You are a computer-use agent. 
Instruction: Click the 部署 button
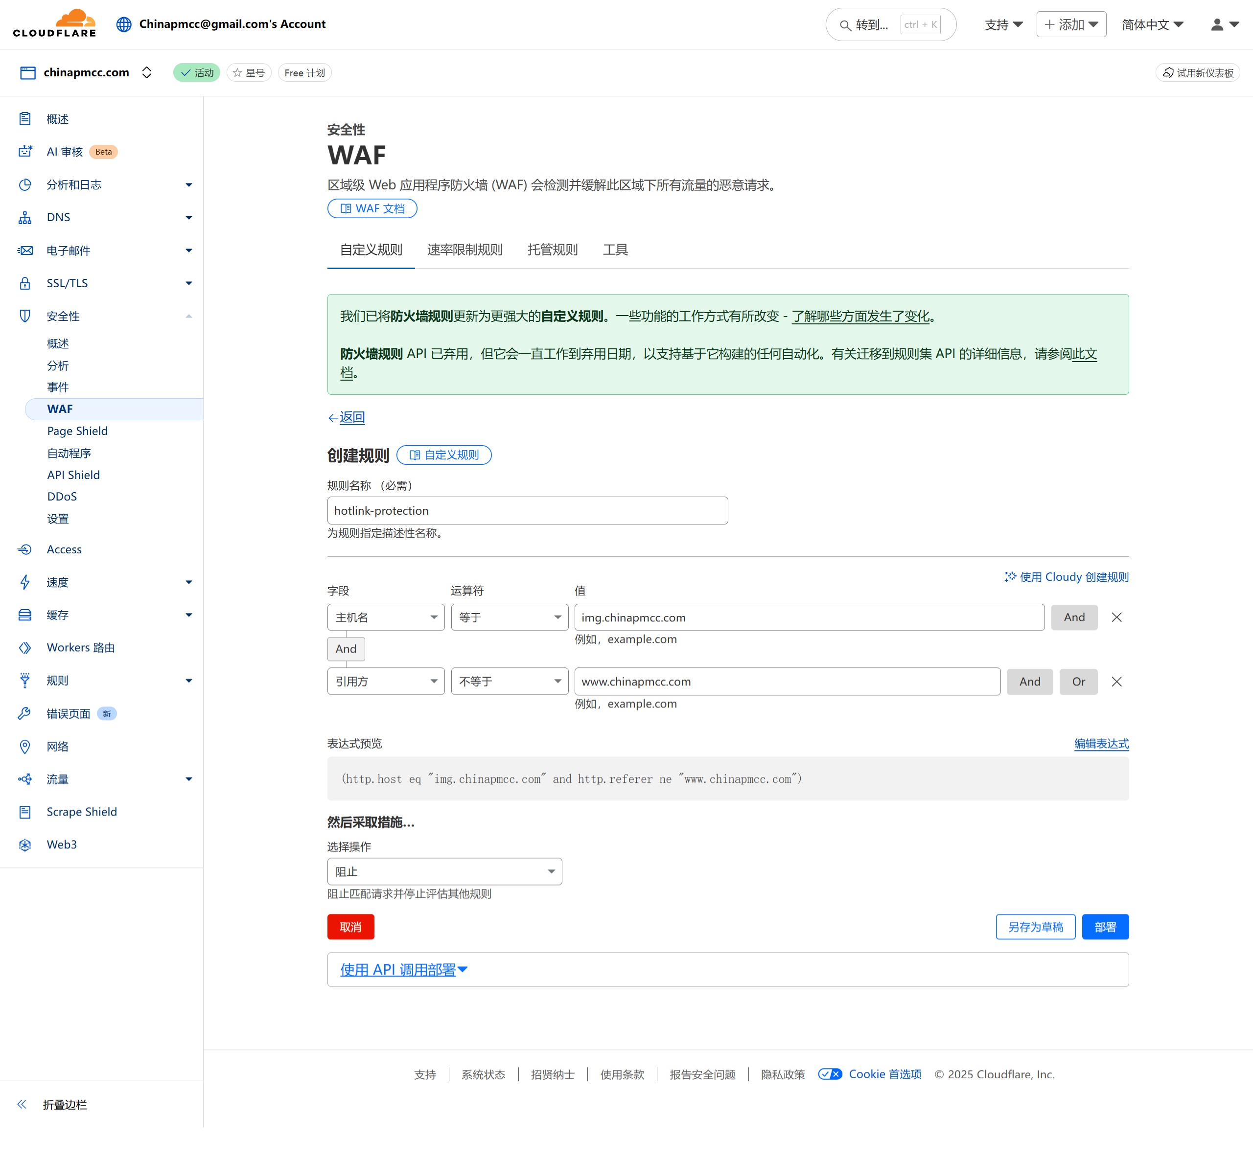[1104, 927]
